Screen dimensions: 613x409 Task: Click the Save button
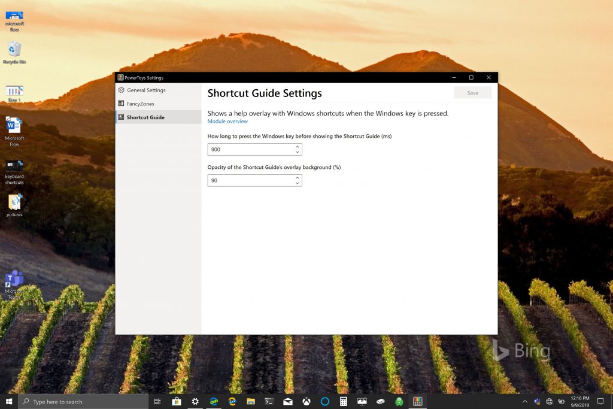click(x=472, y=92)
